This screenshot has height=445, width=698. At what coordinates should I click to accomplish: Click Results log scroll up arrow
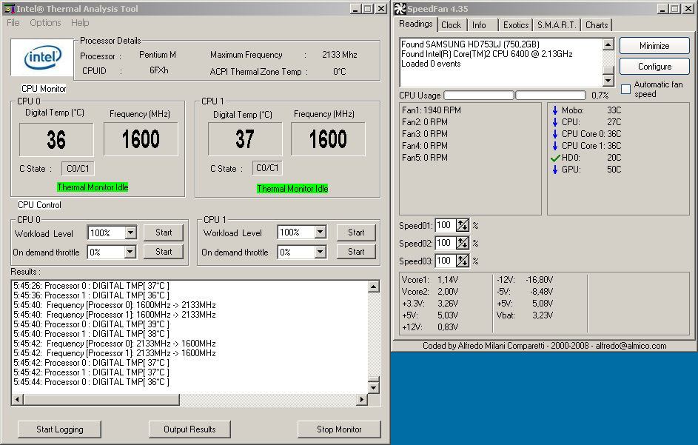[x=374, y=287]
